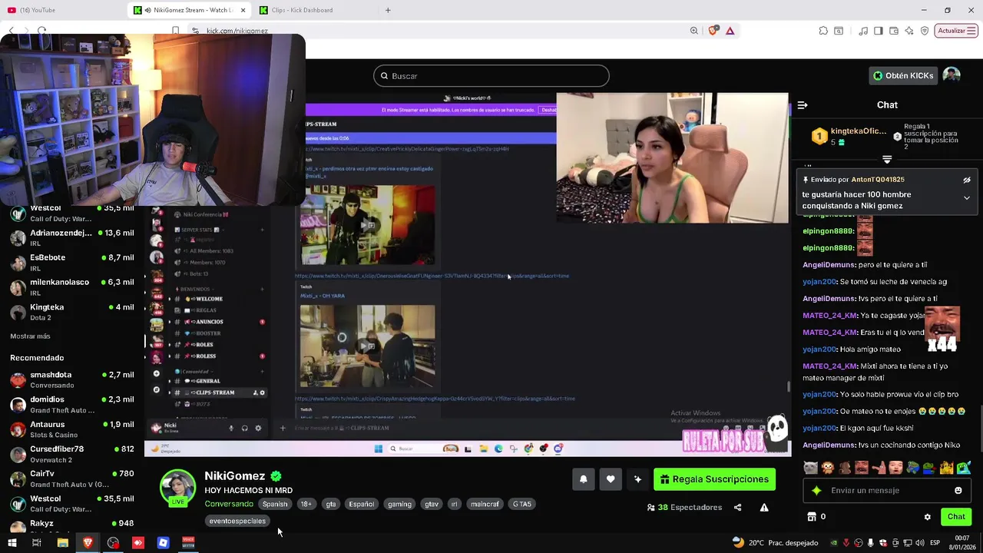
Task: Send message with the green Chat button
Action: tap(956, 517)
